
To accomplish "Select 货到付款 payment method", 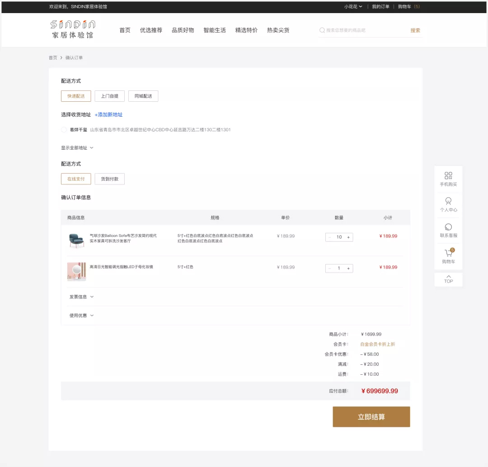I will [x=109, y=179].
